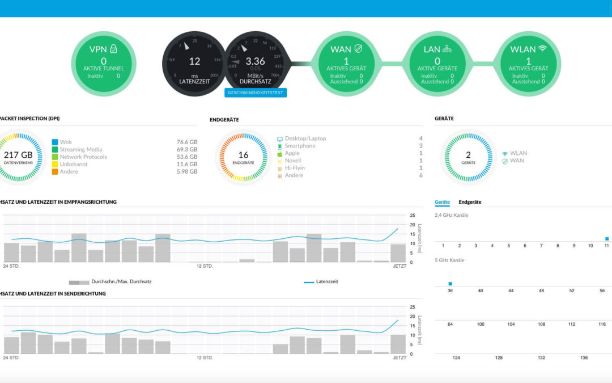Click the channel 11 marker in 2,4 GHz
This screenshot has width=612, height=383.
[x=606, y=238]
